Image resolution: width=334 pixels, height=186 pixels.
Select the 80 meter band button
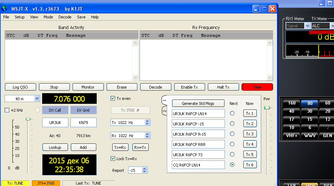point(310,103)
